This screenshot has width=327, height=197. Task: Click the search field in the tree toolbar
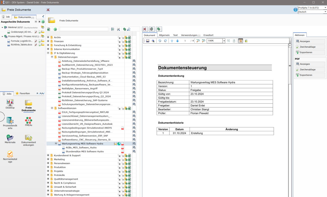tap(84, 29)
